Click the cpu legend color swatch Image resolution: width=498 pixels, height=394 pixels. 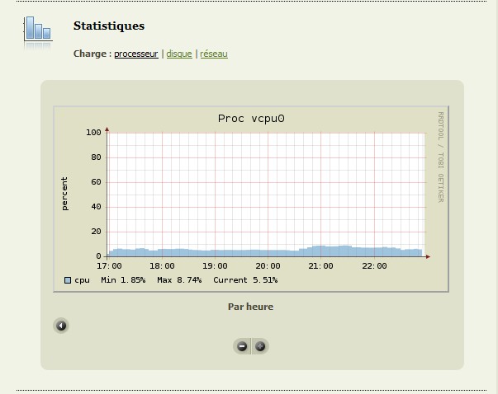tap(68, 280)
